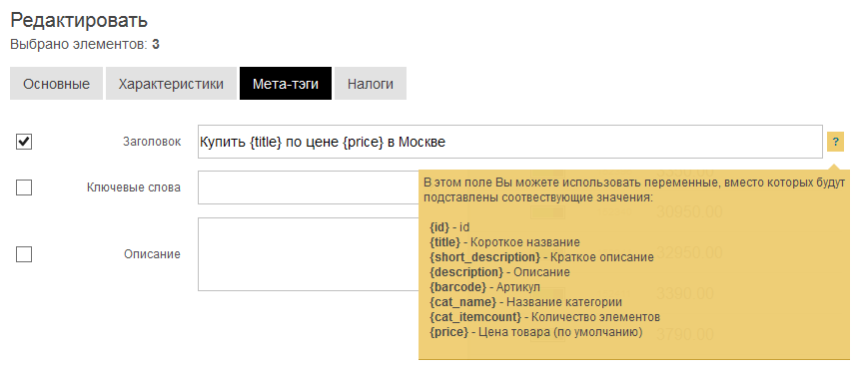Click into the Ключевые слова input field
Screen dimensions: 862x374
(309, 187)
